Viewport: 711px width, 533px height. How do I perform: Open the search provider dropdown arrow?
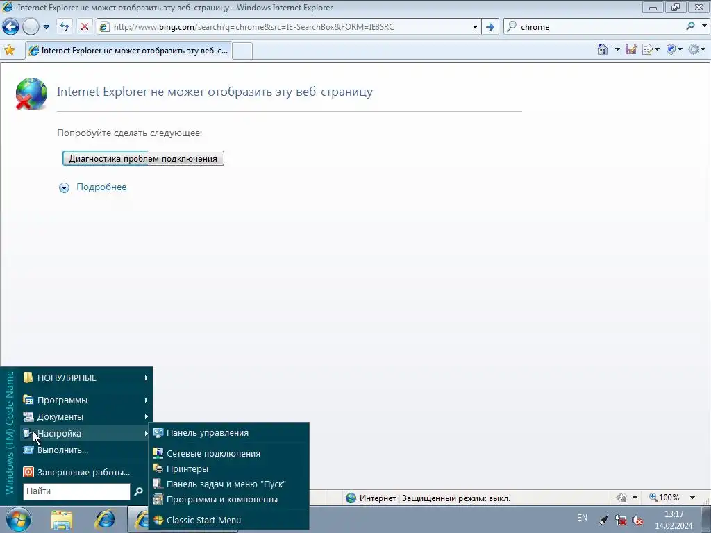click(x=704, y=26)
